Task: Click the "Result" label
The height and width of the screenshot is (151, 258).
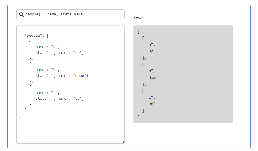Action: click(139, 17)
